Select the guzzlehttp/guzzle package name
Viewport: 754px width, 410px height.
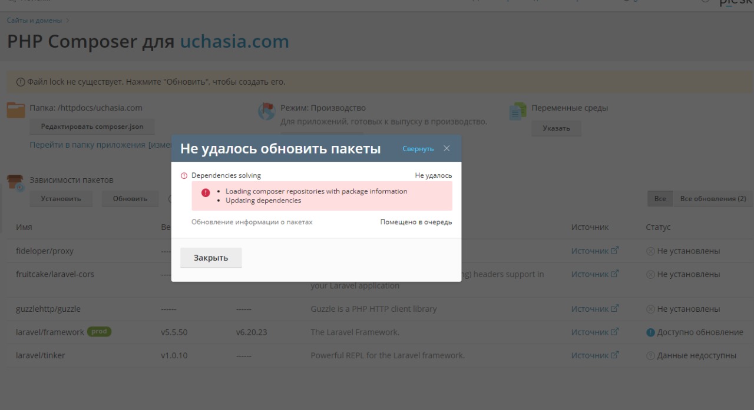click(48, 309)
